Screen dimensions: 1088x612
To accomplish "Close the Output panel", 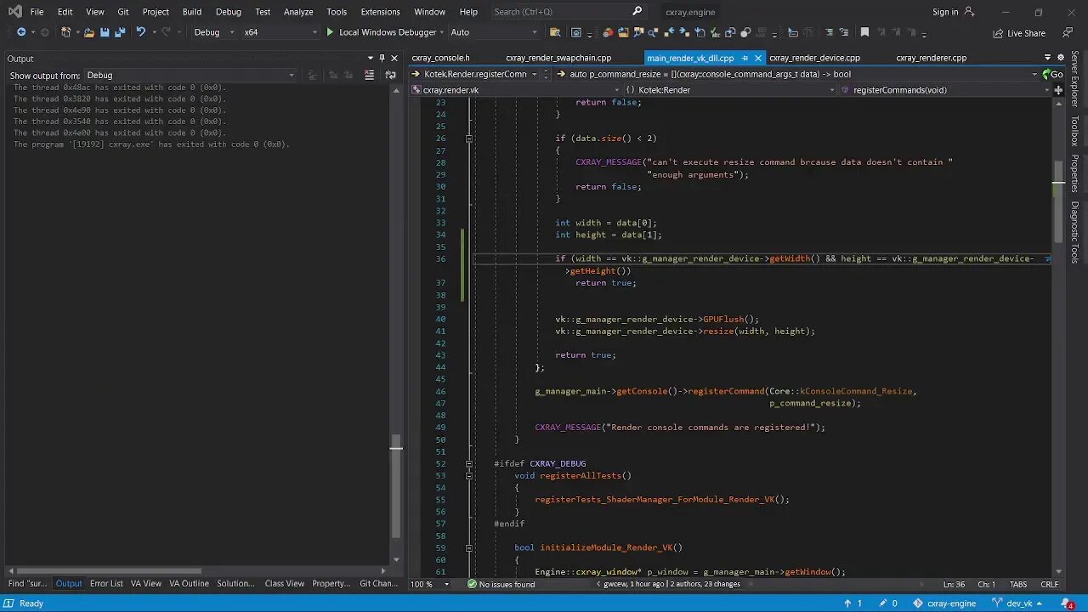I will [x=394, y=59].
